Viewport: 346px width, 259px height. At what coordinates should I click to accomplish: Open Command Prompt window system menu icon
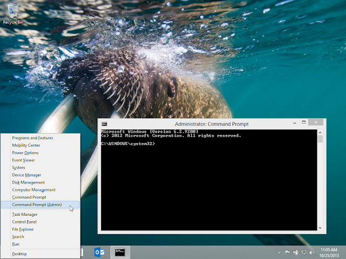(104, 124)
